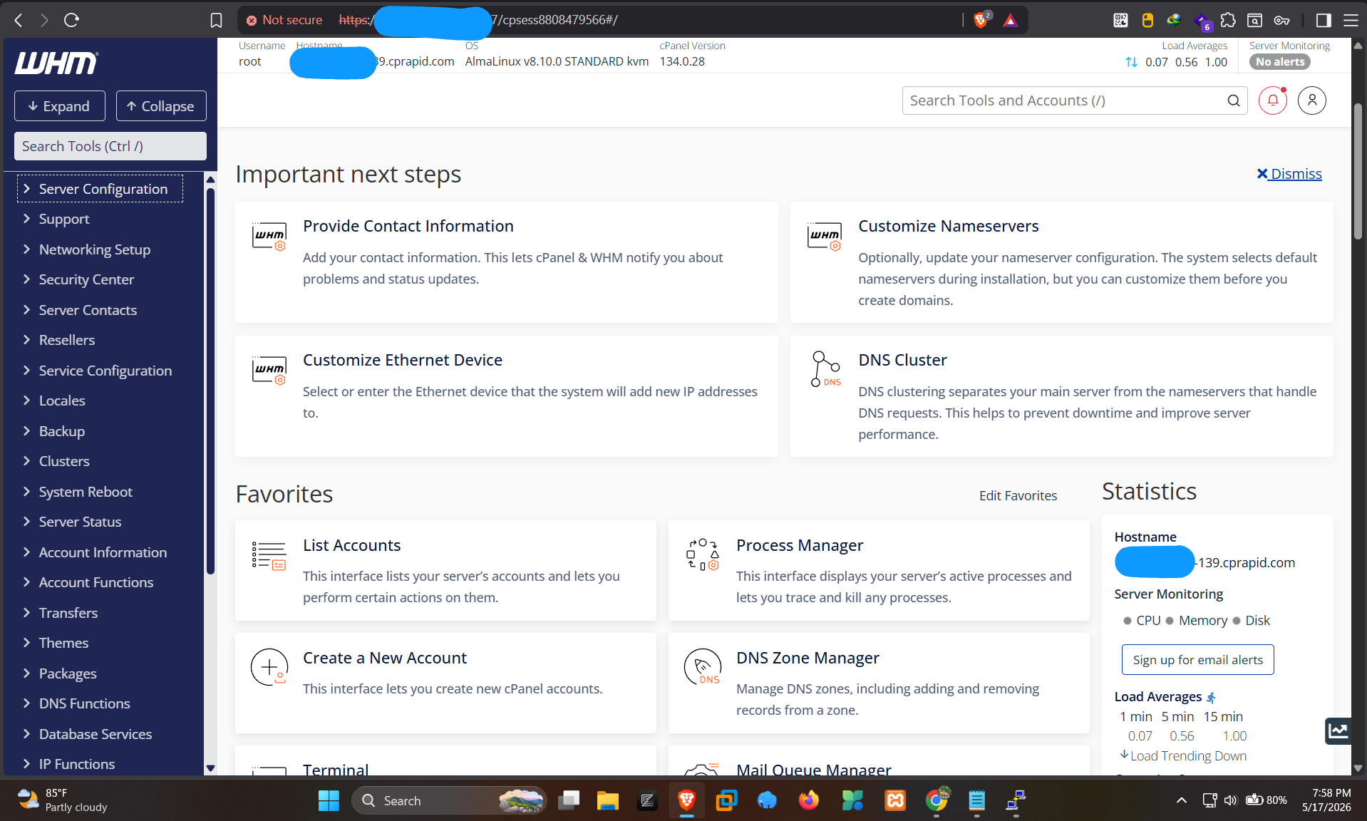
Task: Click the List Accounts icon
Action: [x=269, y=555]
